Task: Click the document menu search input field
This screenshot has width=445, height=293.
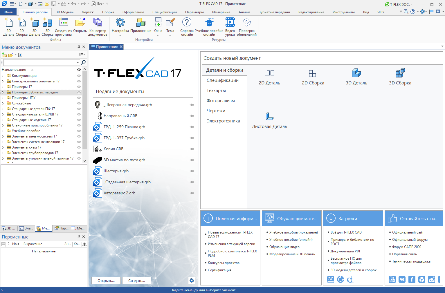Action: pyautogui.click(x=40, y=62)
